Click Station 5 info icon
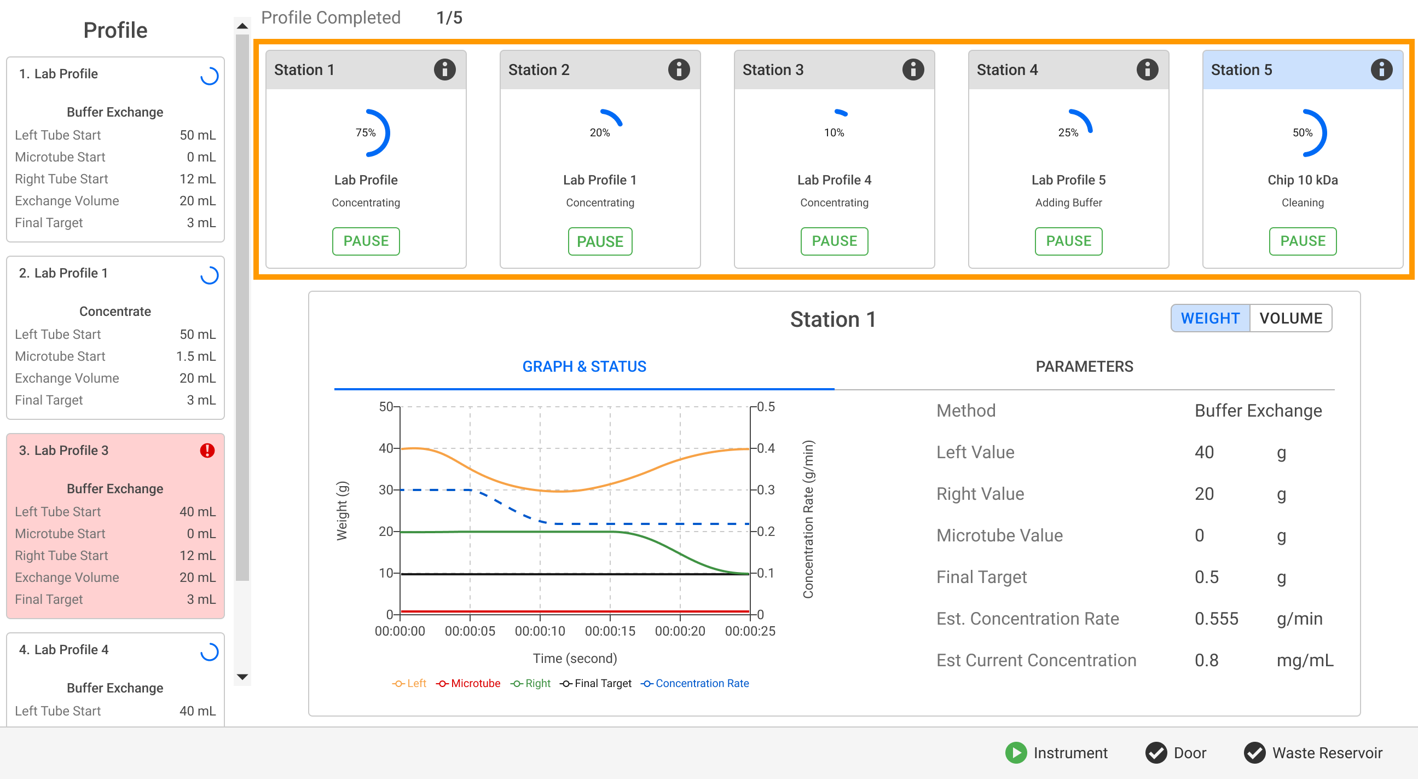 click(x=1381, y=70)
